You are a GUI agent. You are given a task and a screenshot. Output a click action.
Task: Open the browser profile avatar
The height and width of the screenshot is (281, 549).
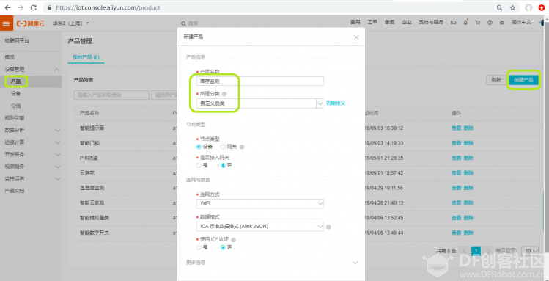[528, 7]
